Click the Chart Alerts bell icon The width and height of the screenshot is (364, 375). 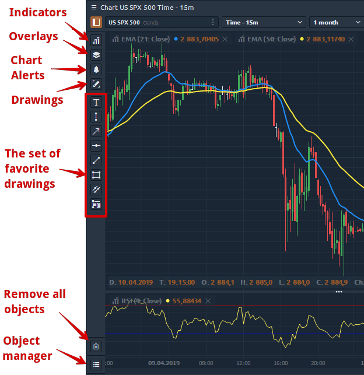point(96,69)
